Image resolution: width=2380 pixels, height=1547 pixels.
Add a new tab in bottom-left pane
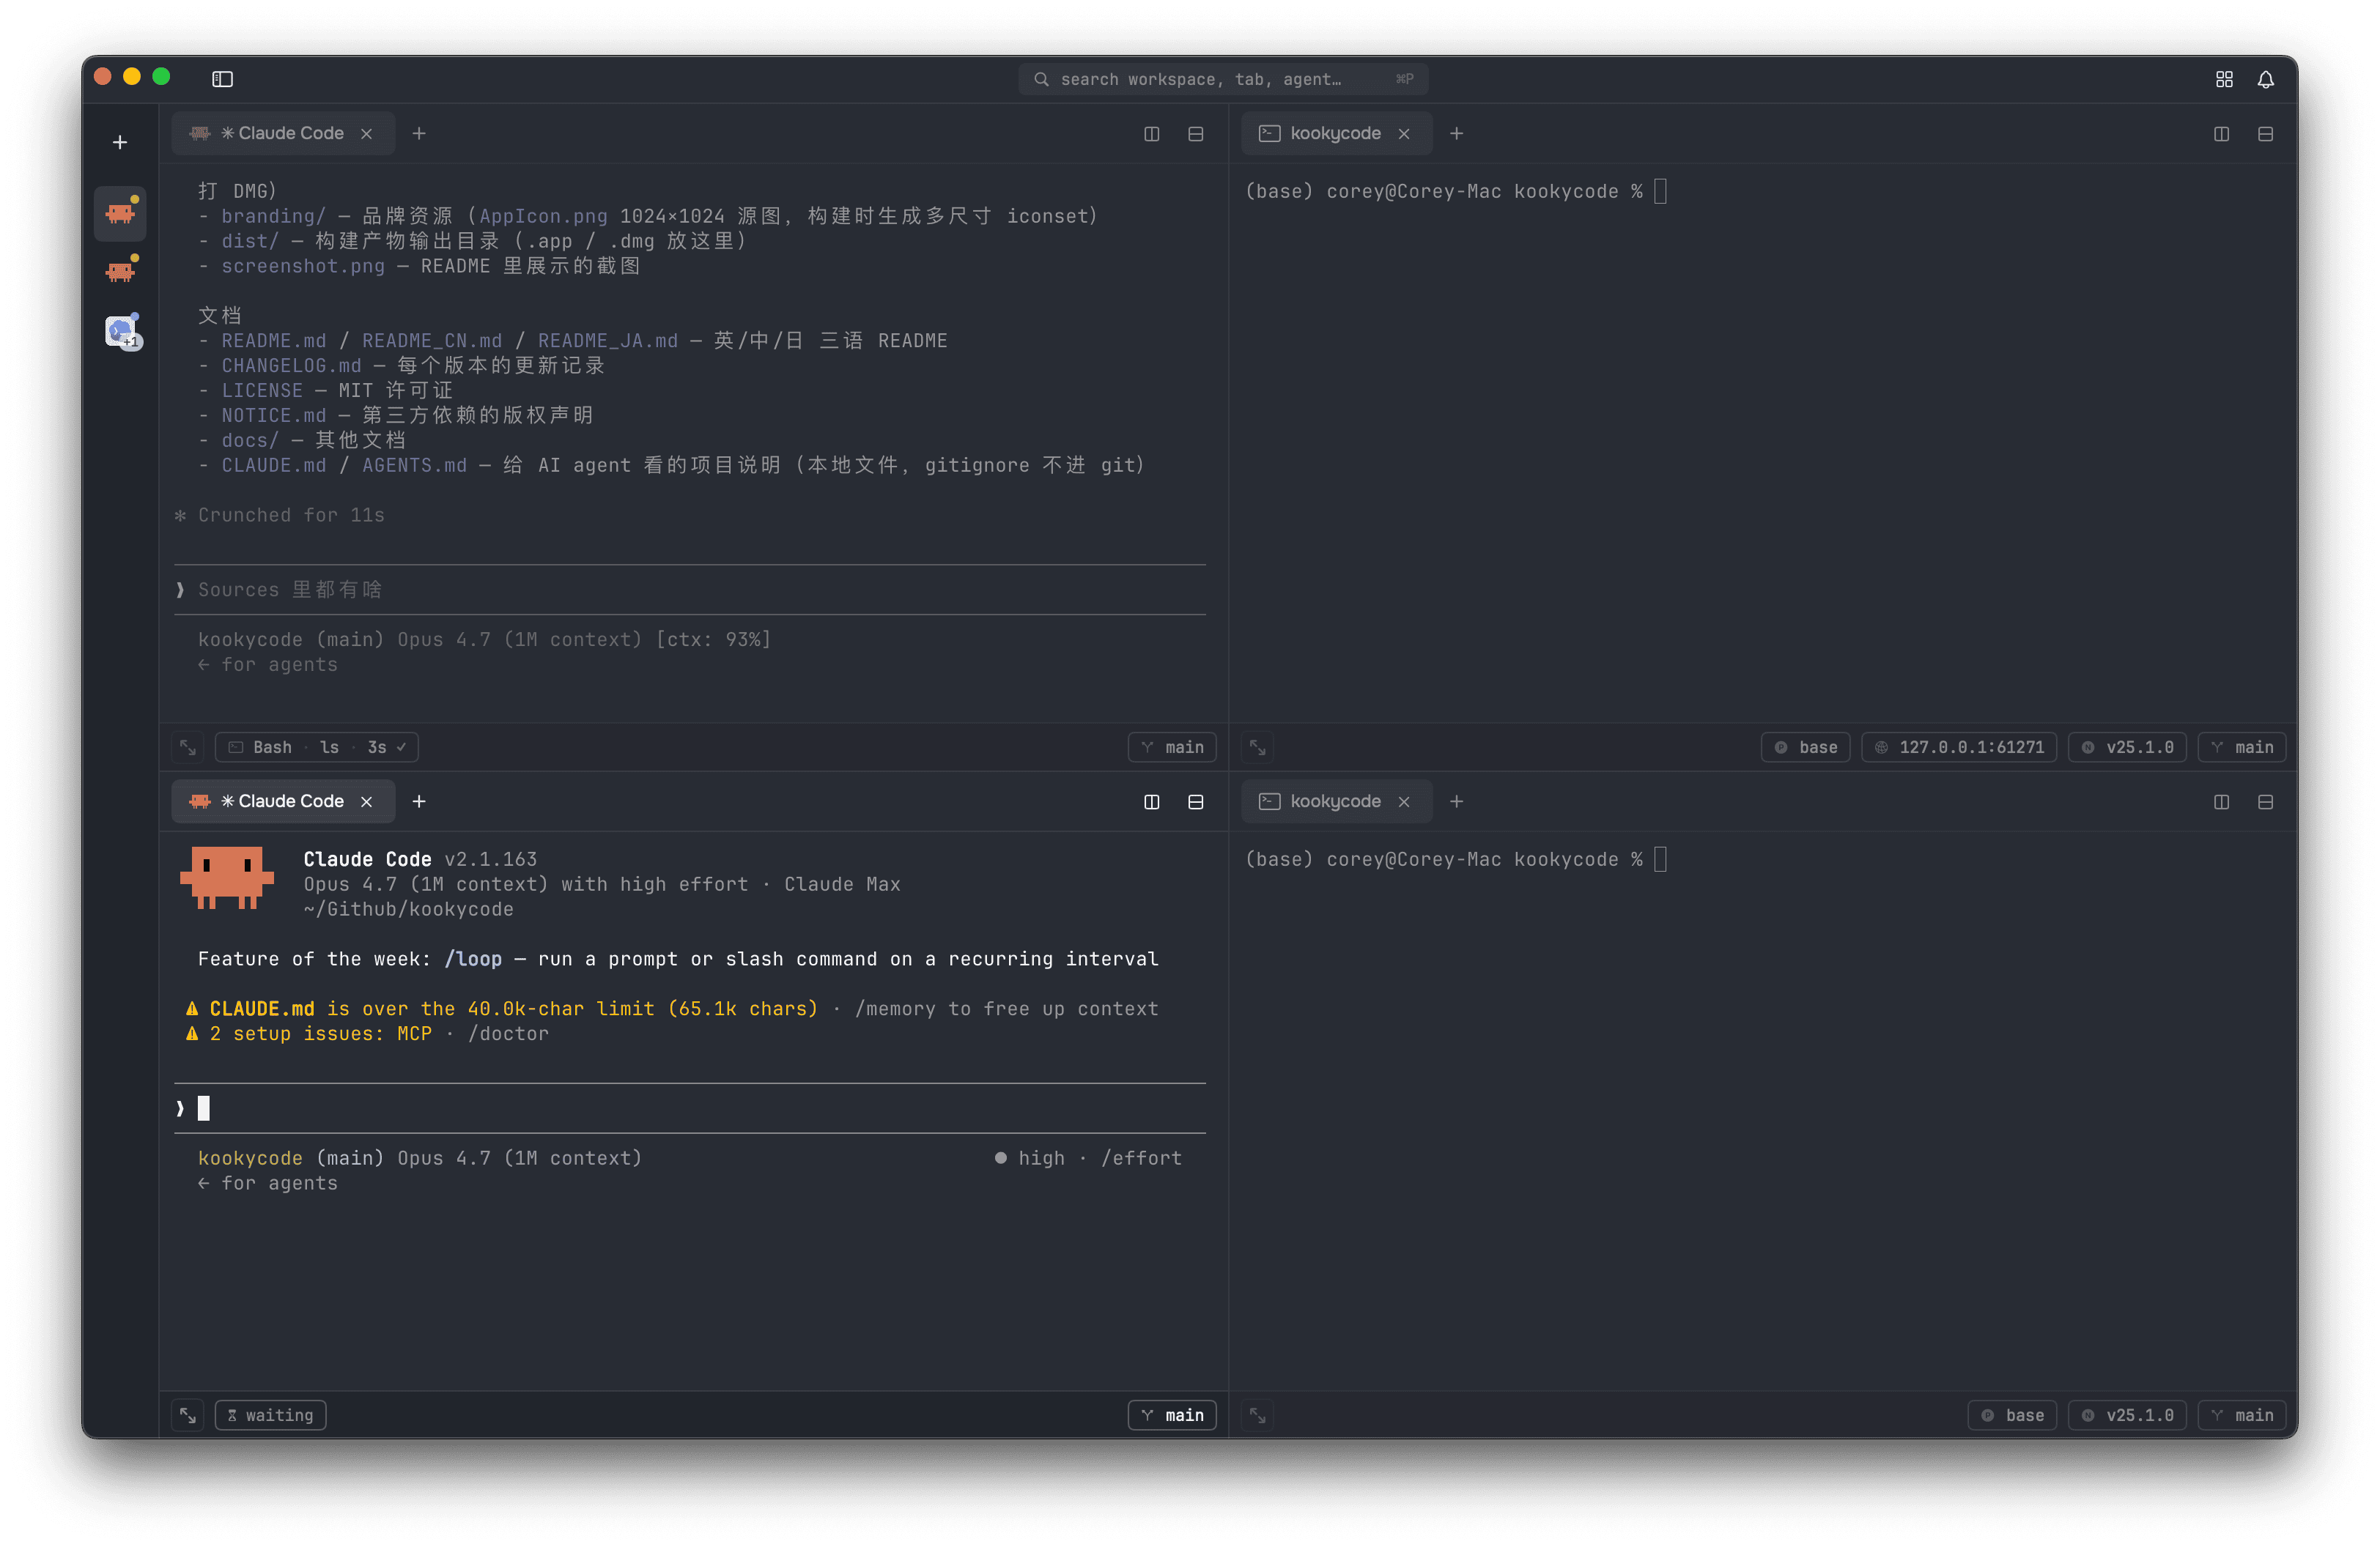[x=419, y=803]
